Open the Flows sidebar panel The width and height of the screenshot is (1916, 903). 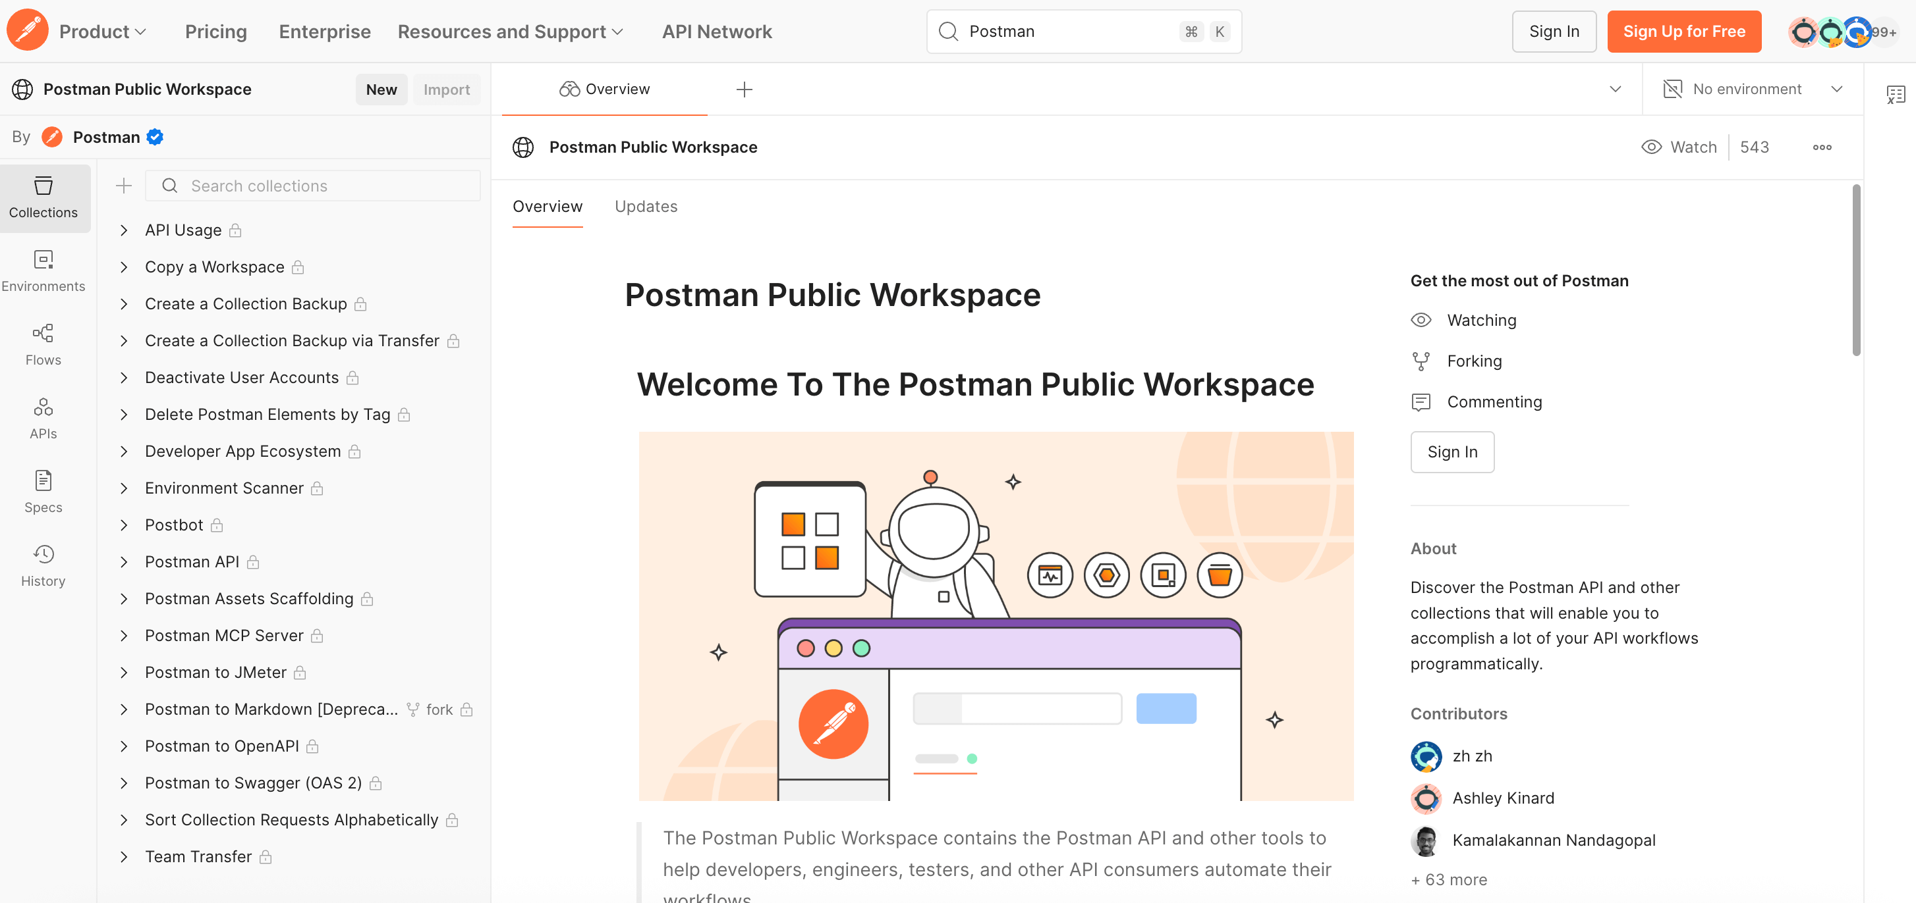(x=43, y=344)
